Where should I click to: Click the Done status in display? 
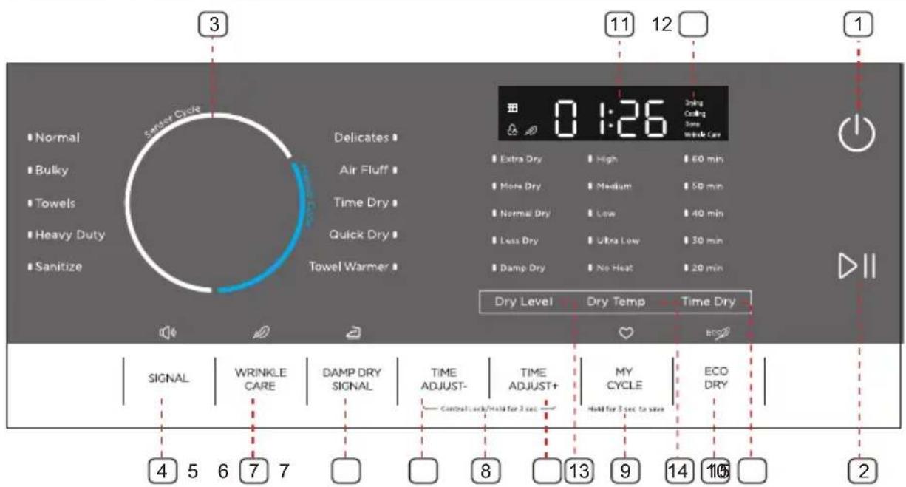[692, 124]
